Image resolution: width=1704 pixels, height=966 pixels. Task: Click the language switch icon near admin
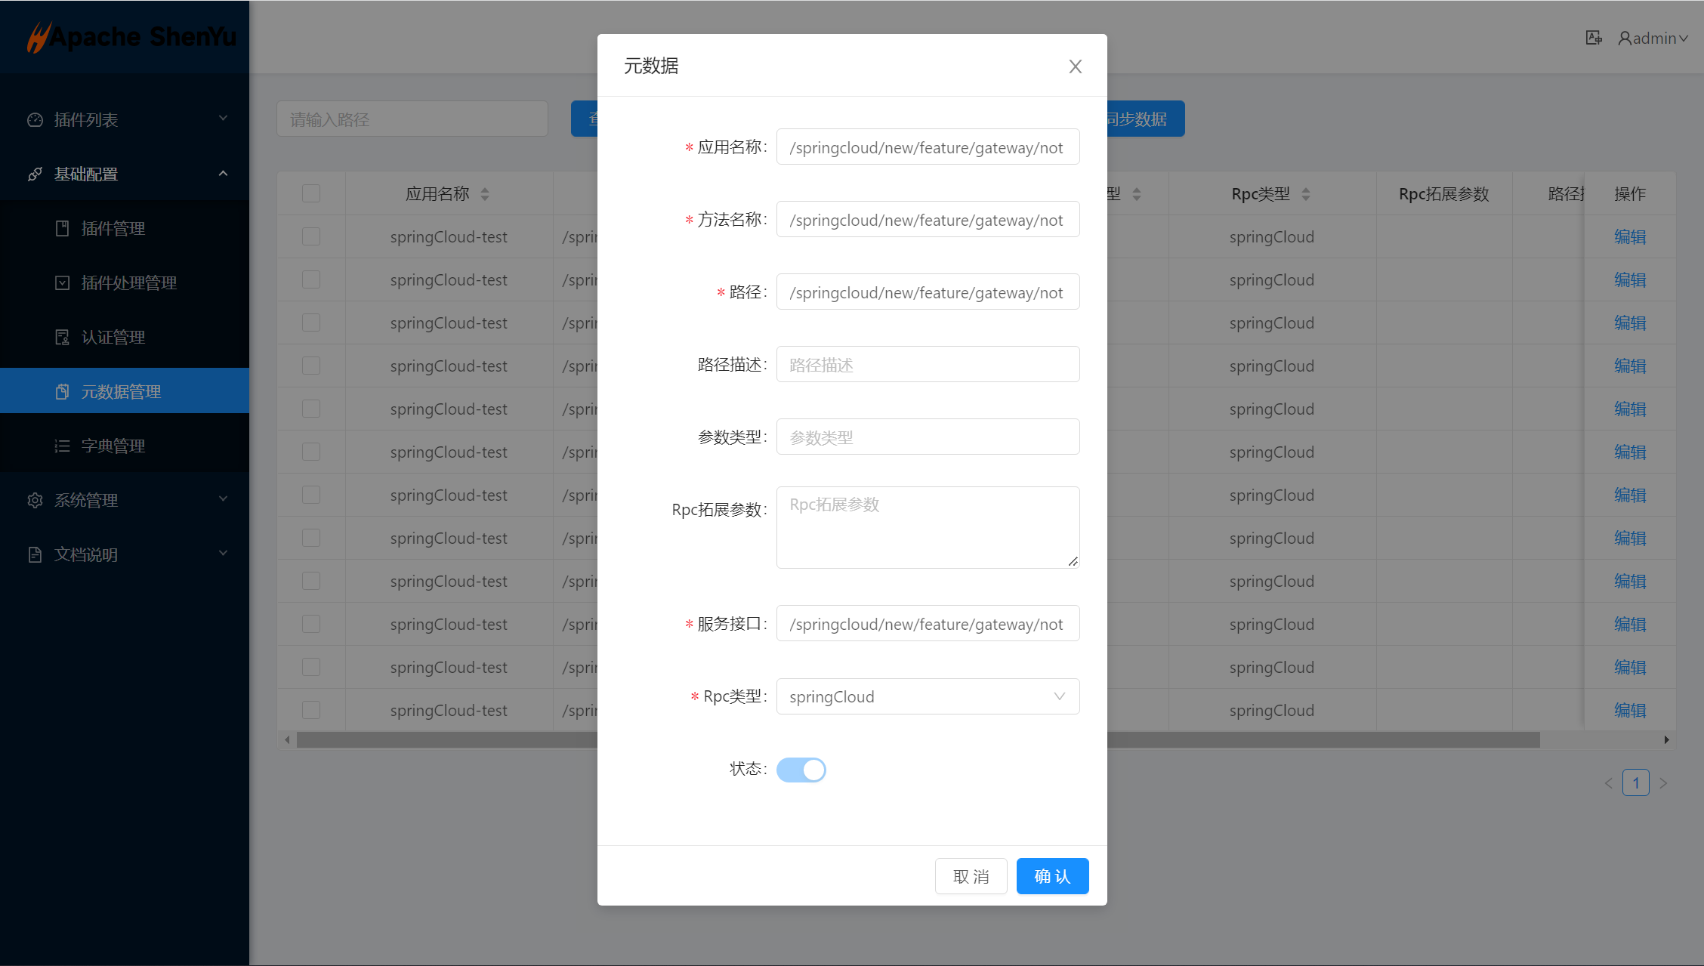click(1593, 38)
